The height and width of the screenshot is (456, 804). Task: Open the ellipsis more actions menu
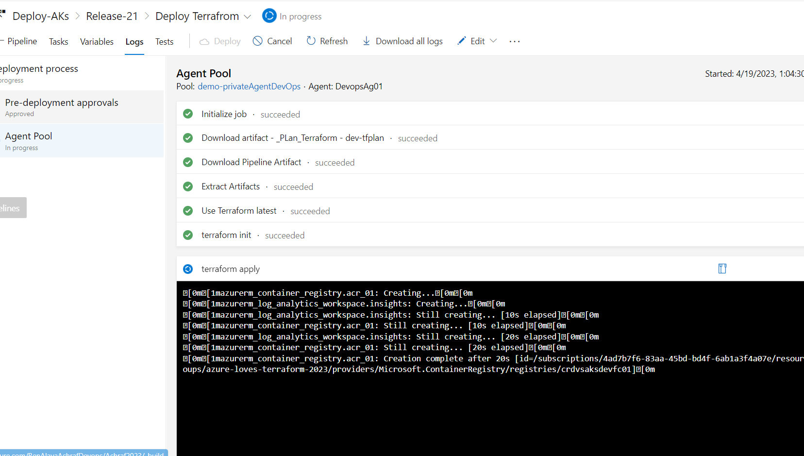pos(514,41)
